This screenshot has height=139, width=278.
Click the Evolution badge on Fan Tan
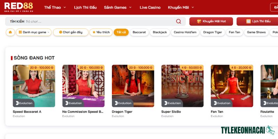(222, 103)
